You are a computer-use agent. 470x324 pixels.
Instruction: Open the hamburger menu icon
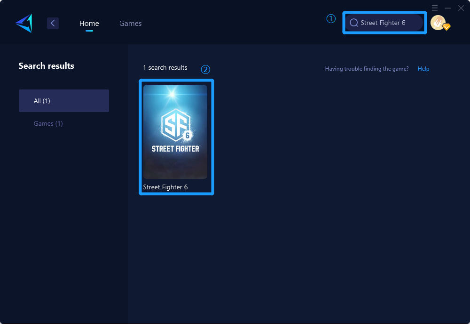pos(435,8)
